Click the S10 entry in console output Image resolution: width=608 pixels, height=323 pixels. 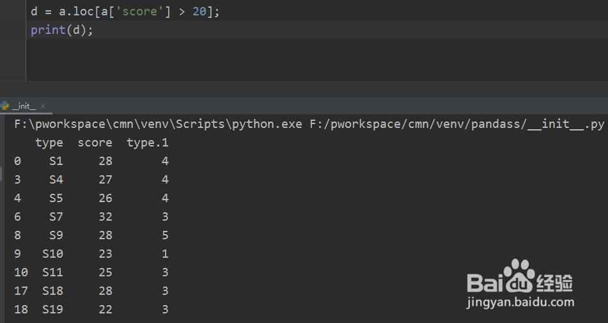coord(52,254)
